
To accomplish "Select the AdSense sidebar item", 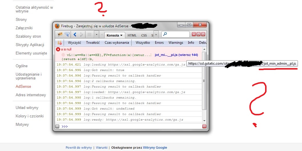I will coord(23,87).
